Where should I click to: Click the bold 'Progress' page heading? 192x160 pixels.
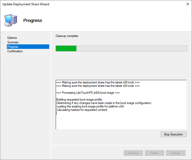click(33, 20)
